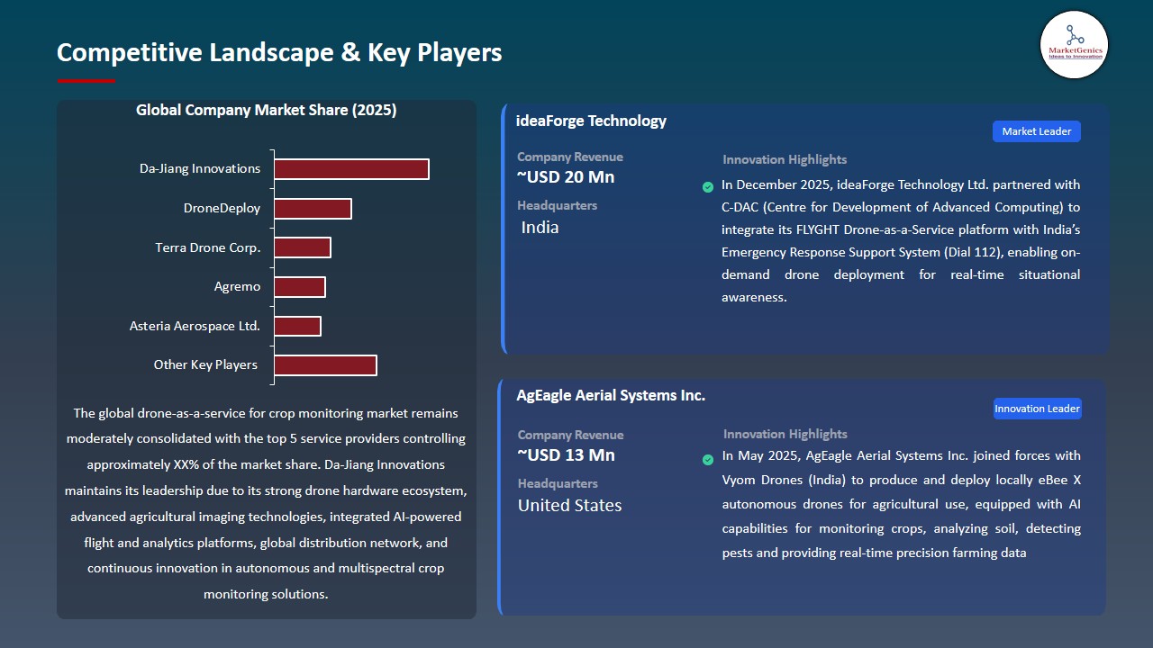The image size is (1153, 648).
Task: Click the market consolidation summary paragraph
Action: click(266, 504)
